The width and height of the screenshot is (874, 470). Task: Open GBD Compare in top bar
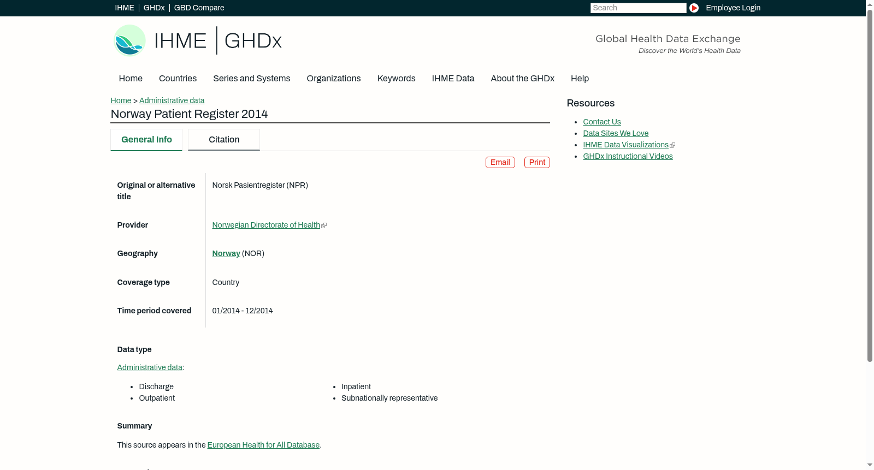click(x=199, y=8)
